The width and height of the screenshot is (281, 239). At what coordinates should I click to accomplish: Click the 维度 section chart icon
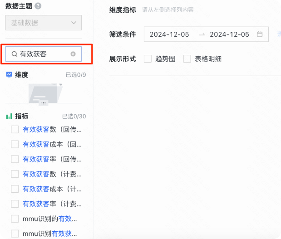[9, 74]
